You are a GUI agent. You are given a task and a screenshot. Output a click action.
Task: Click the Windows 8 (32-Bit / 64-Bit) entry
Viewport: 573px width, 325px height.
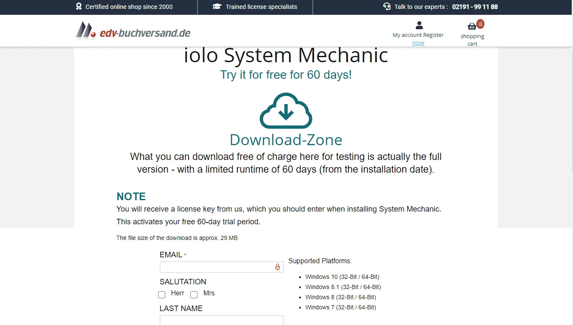click(340, 297)
